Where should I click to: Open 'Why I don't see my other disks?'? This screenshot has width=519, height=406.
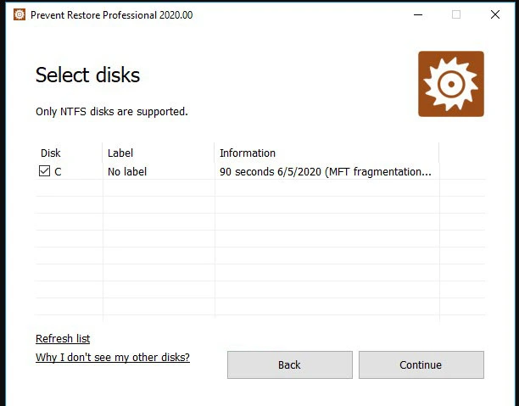click(x=113, y=358)
